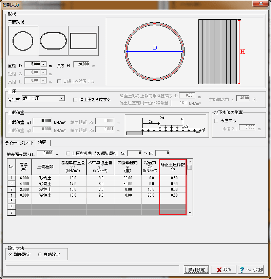Click the table scrollbar down arrow
Viewport: 271px width, 279px height.
pyautogui.click(x=190, y=213)
